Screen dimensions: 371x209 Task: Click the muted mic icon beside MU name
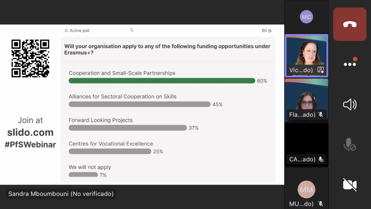(x=321, y=204)
